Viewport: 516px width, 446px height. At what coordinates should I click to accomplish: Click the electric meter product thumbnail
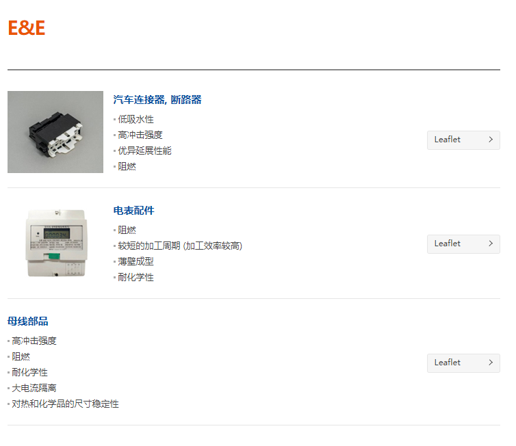[x=56, y=243]
